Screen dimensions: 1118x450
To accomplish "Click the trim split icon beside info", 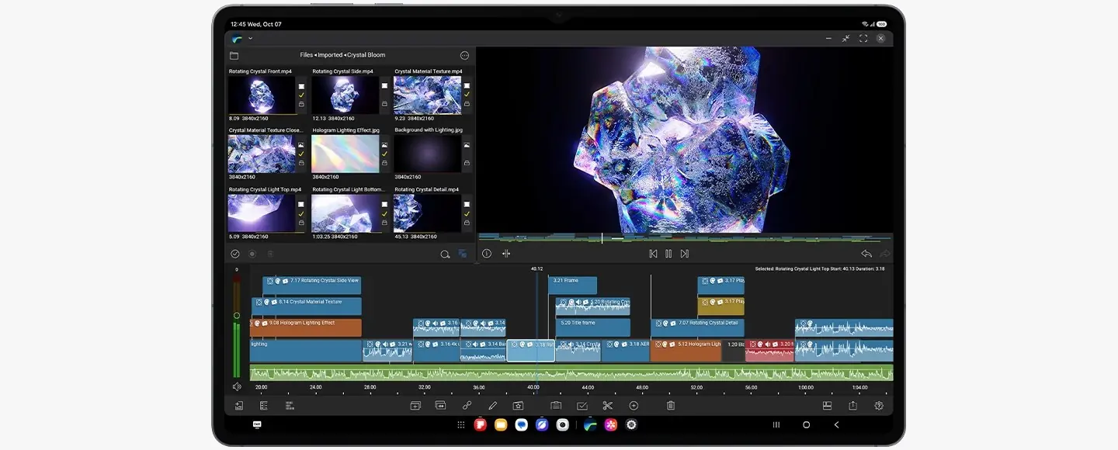I will (x=506, y=254).
